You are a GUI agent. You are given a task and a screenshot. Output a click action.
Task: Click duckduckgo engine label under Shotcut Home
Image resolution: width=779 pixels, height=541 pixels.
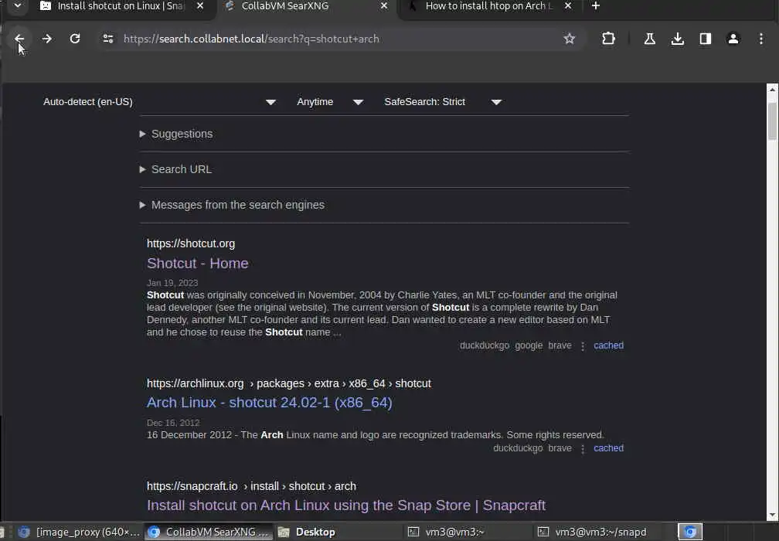point(485,345)
